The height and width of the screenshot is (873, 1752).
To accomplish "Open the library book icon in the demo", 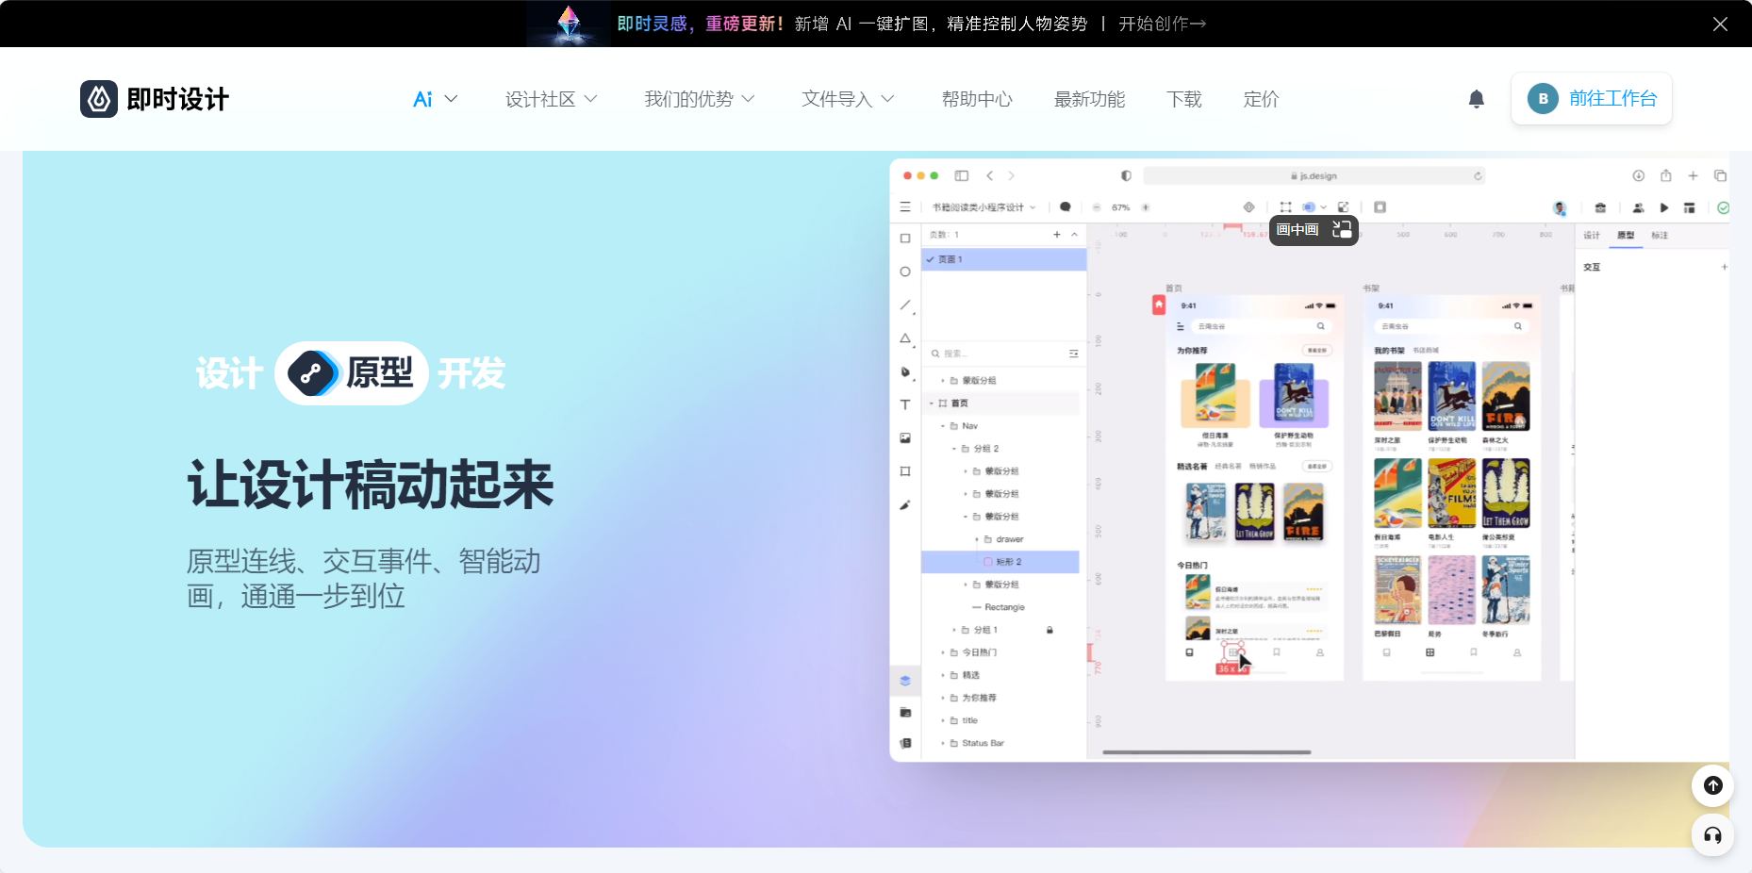I will pyautogui.click(x=905, y=743).
